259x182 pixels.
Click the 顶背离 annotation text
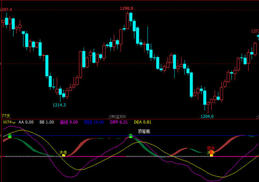pyautogui.click(x=144, y=131)
